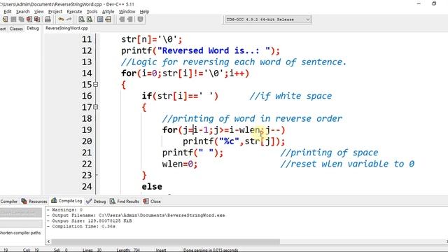This screenshot has width=448, height=252.
Task: Collapse the code fold at line 17
Action: tap(96, 107)
